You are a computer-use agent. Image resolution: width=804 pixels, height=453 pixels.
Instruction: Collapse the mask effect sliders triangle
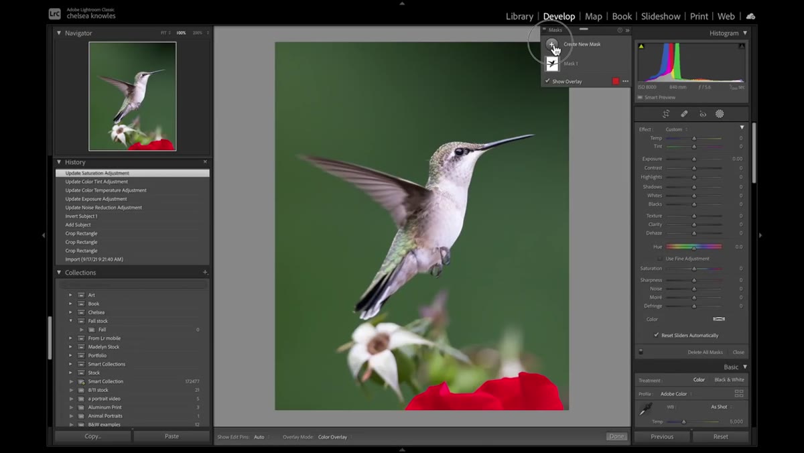(742, 127)
